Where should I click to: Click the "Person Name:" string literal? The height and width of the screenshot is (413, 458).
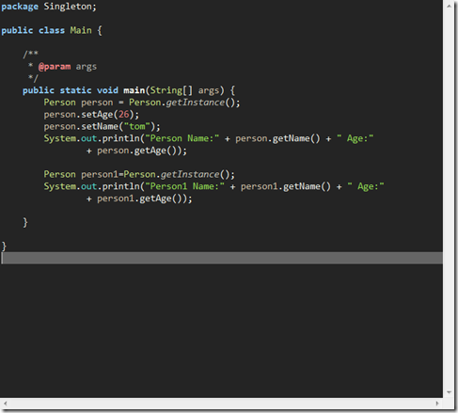pos(182,138)
